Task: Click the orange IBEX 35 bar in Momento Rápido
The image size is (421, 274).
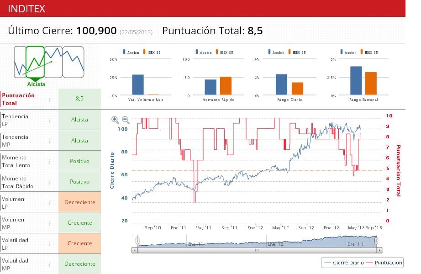Action: pos(226,86)
